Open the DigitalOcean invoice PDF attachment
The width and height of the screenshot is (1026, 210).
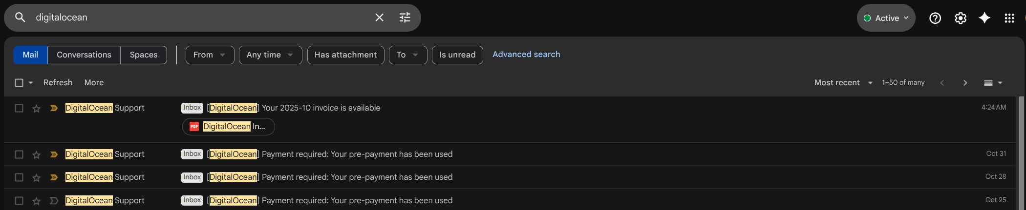229,127
